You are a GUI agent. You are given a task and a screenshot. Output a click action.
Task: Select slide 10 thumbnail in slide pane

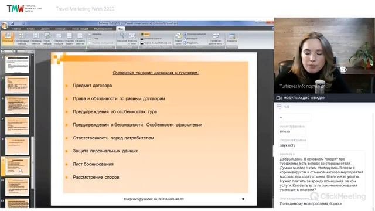17,187
